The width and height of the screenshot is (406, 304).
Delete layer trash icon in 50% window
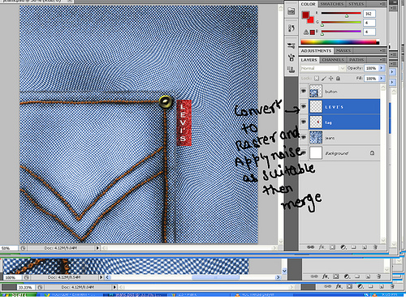(375, 247)
